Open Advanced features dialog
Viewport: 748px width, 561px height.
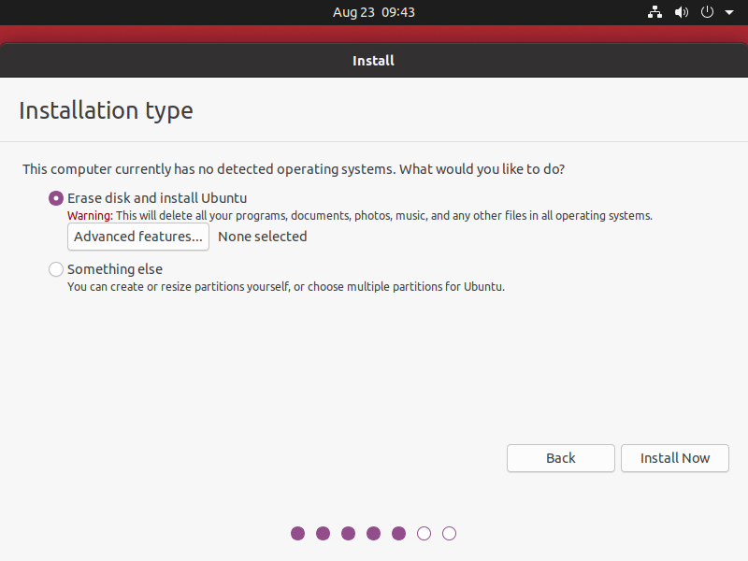138,237
